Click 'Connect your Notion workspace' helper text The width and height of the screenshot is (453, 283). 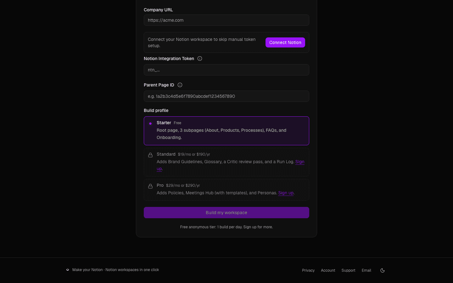(202, 42)
